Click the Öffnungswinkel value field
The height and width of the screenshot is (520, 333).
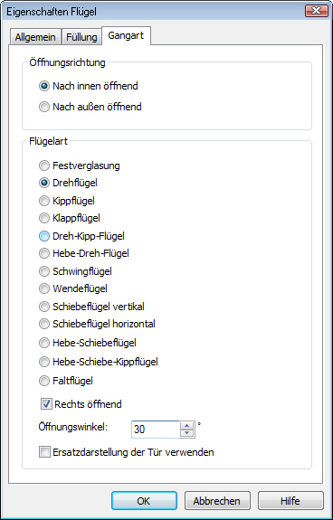tap(156, 430)
